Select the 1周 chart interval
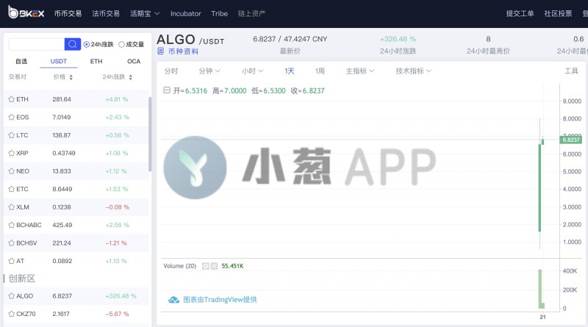 (320, 71)
